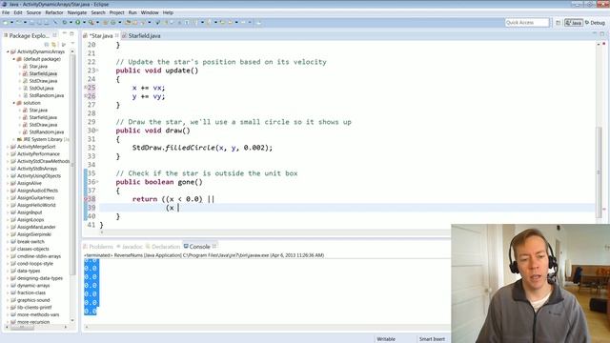This screenshot has height=343, width=610.
Task: Click the Quick Access search field
Action: [527, 23]
